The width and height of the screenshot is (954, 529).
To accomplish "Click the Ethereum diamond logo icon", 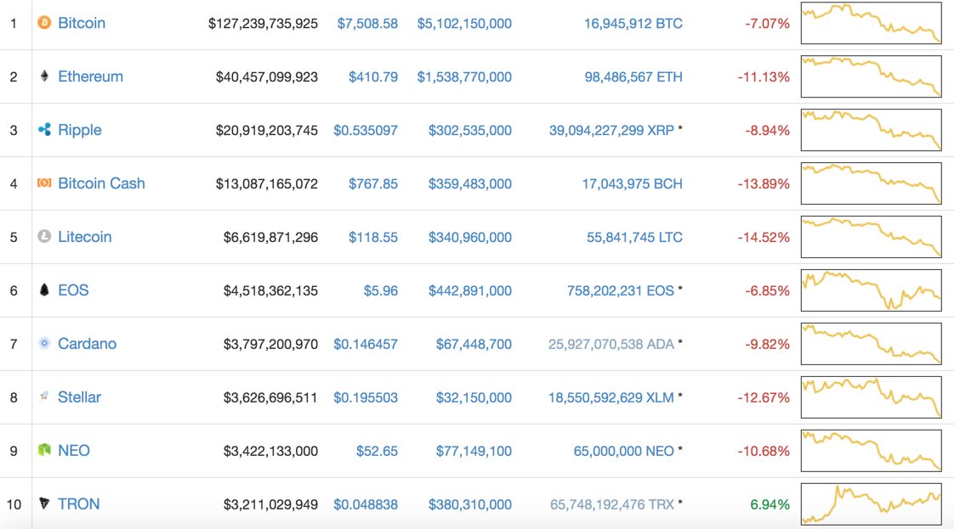I will click(x=44, y=76).
